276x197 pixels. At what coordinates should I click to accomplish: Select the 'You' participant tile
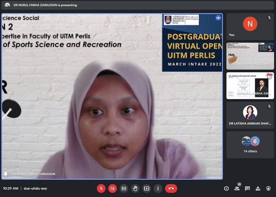pos(250,27)
